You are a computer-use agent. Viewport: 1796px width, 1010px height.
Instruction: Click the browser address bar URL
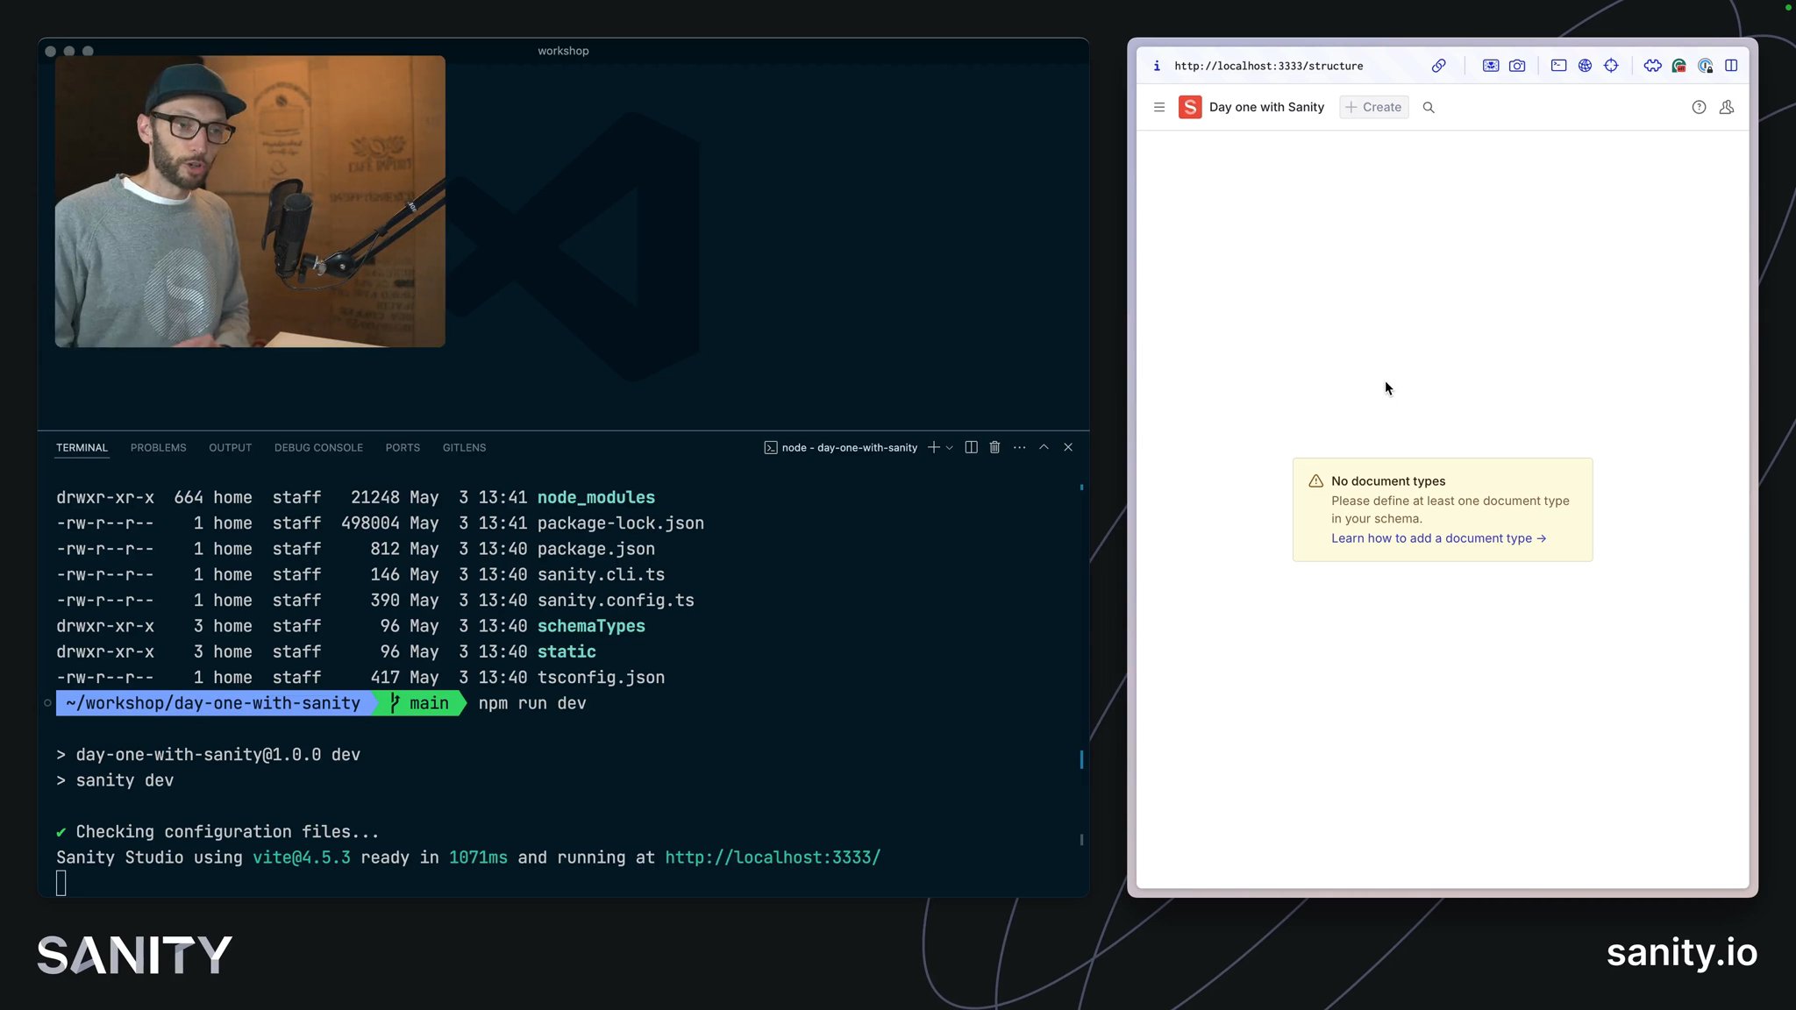pos(1268,66)
